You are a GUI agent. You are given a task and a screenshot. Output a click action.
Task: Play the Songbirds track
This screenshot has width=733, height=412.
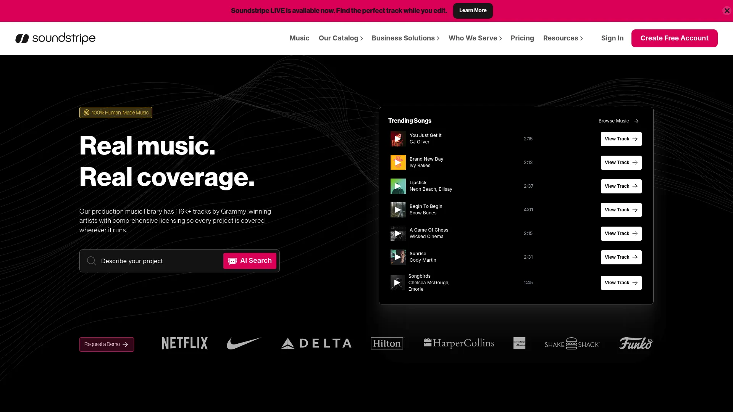pyautogui.click(x=397, y=283)
